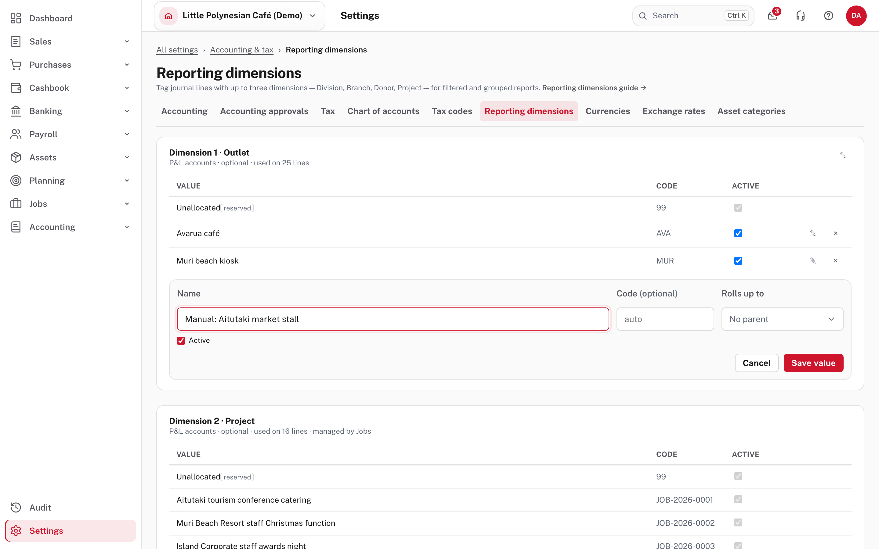The image size is (879, 549).
Task: Switch to the Tax tab
Action: pos(327,111)
